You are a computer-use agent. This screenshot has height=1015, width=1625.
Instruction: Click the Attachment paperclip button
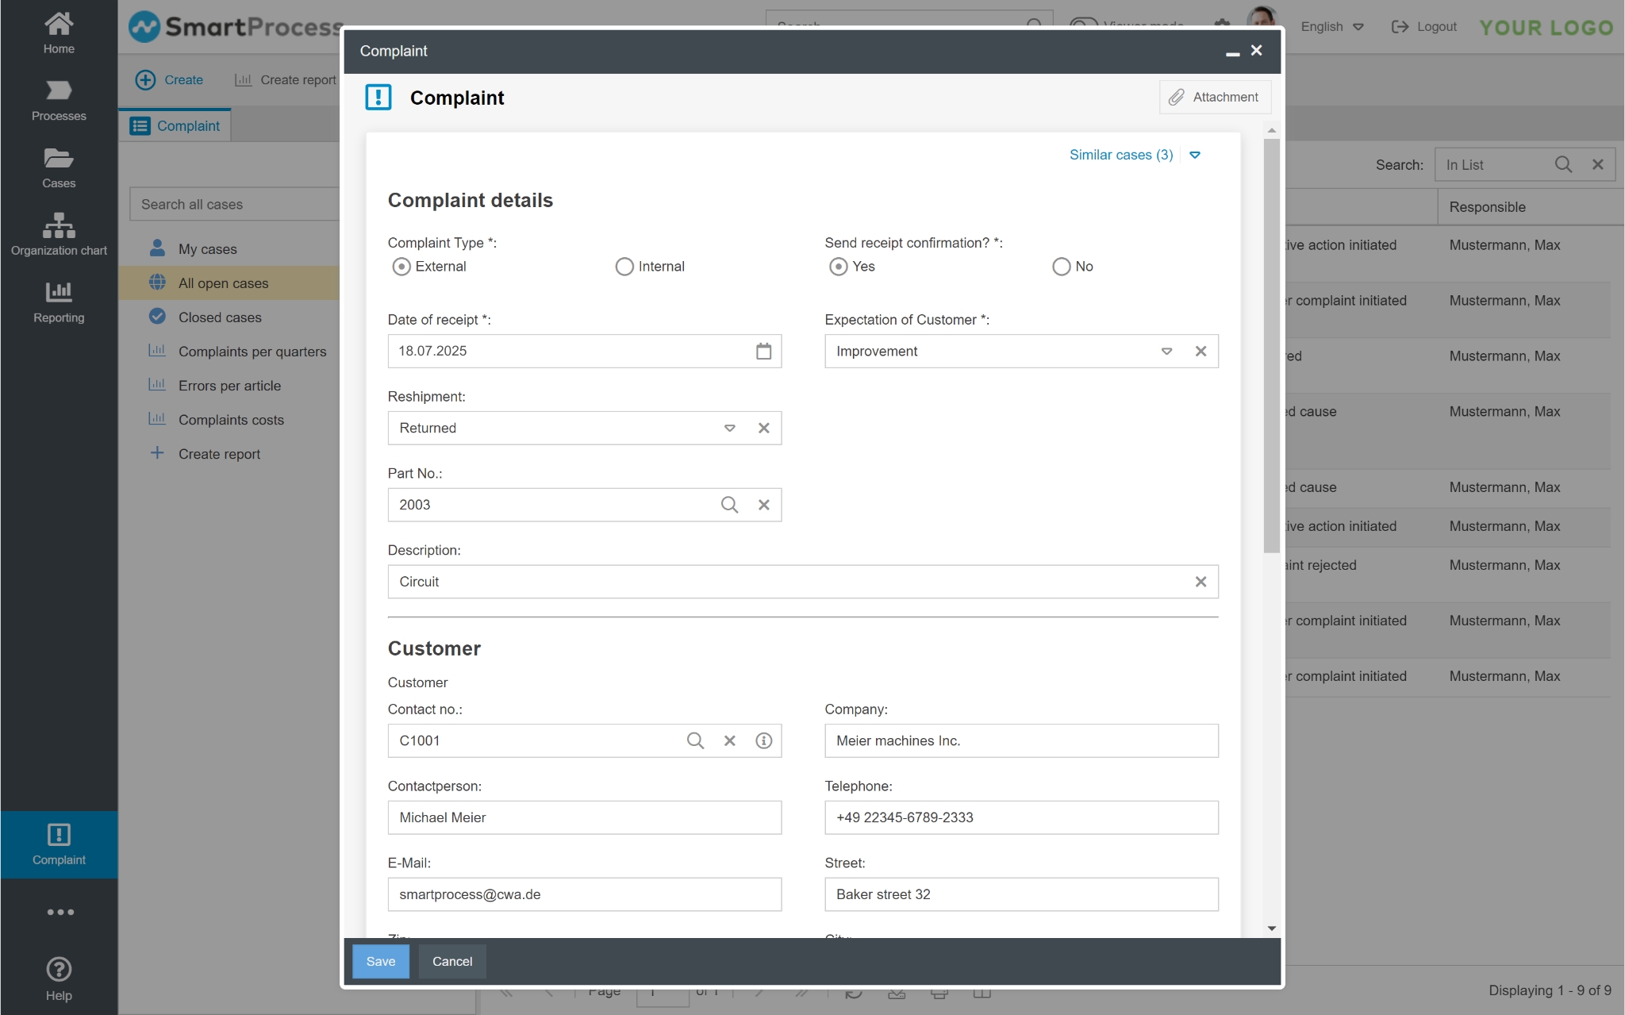(x=1214, y=97)
